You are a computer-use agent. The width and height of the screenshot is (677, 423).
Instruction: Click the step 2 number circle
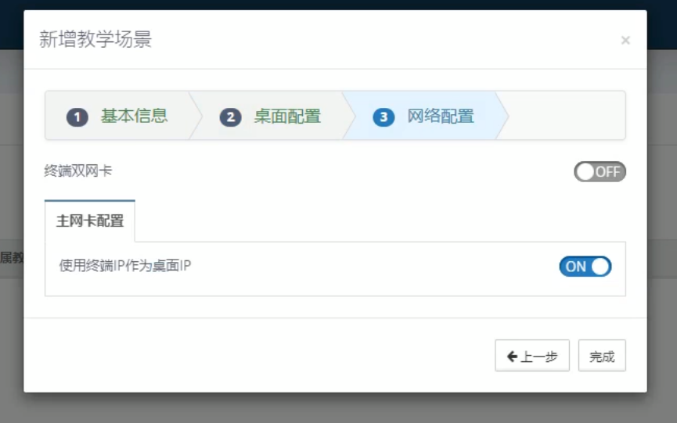pyautogui.click(x=230, y=117)
